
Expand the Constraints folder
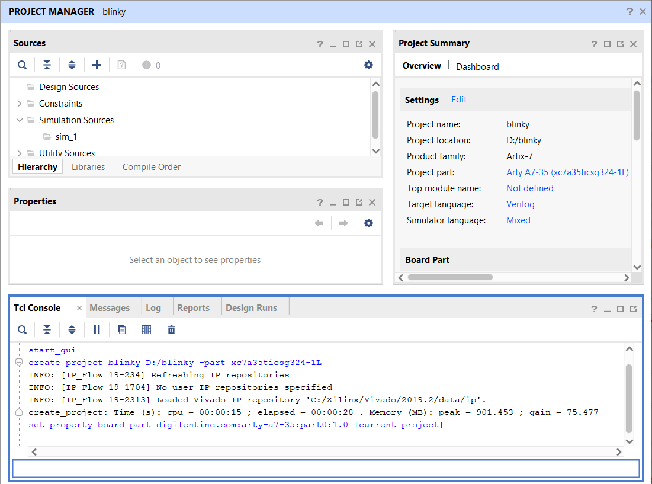point(19,104)
